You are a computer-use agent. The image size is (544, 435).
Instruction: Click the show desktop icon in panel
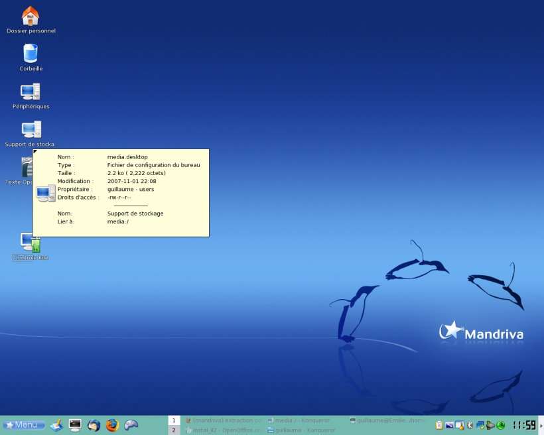click(56, 425)
